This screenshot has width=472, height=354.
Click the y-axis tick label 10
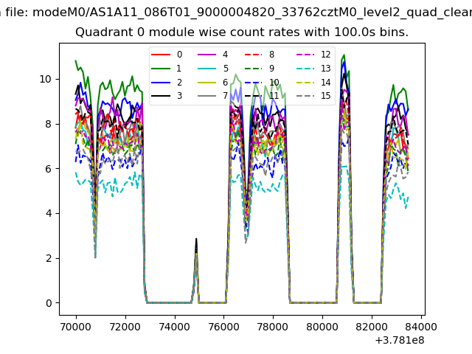[46, 79]
